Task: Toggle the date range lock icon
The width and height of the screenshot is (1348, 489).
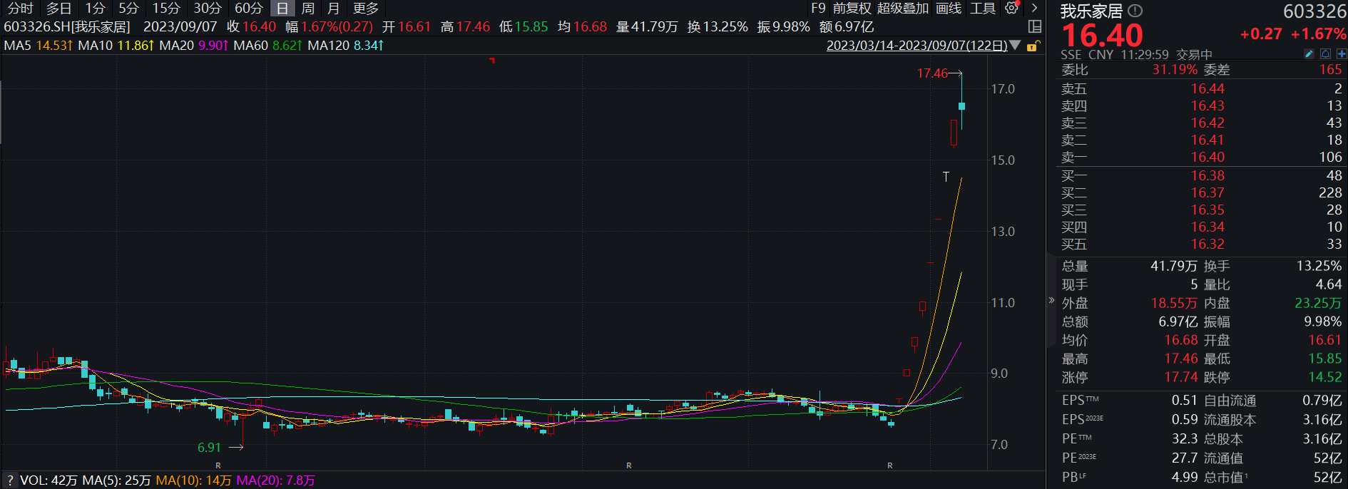Action: 1033,46
